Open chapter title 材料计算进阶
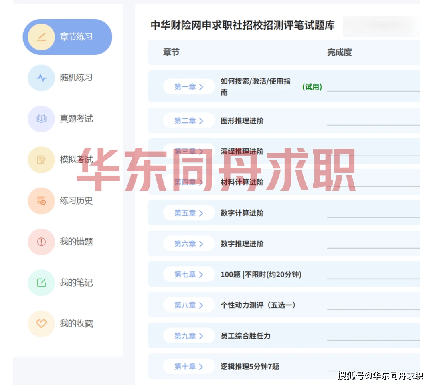Screen dimensions: 433x385 [x=242, y=182]
